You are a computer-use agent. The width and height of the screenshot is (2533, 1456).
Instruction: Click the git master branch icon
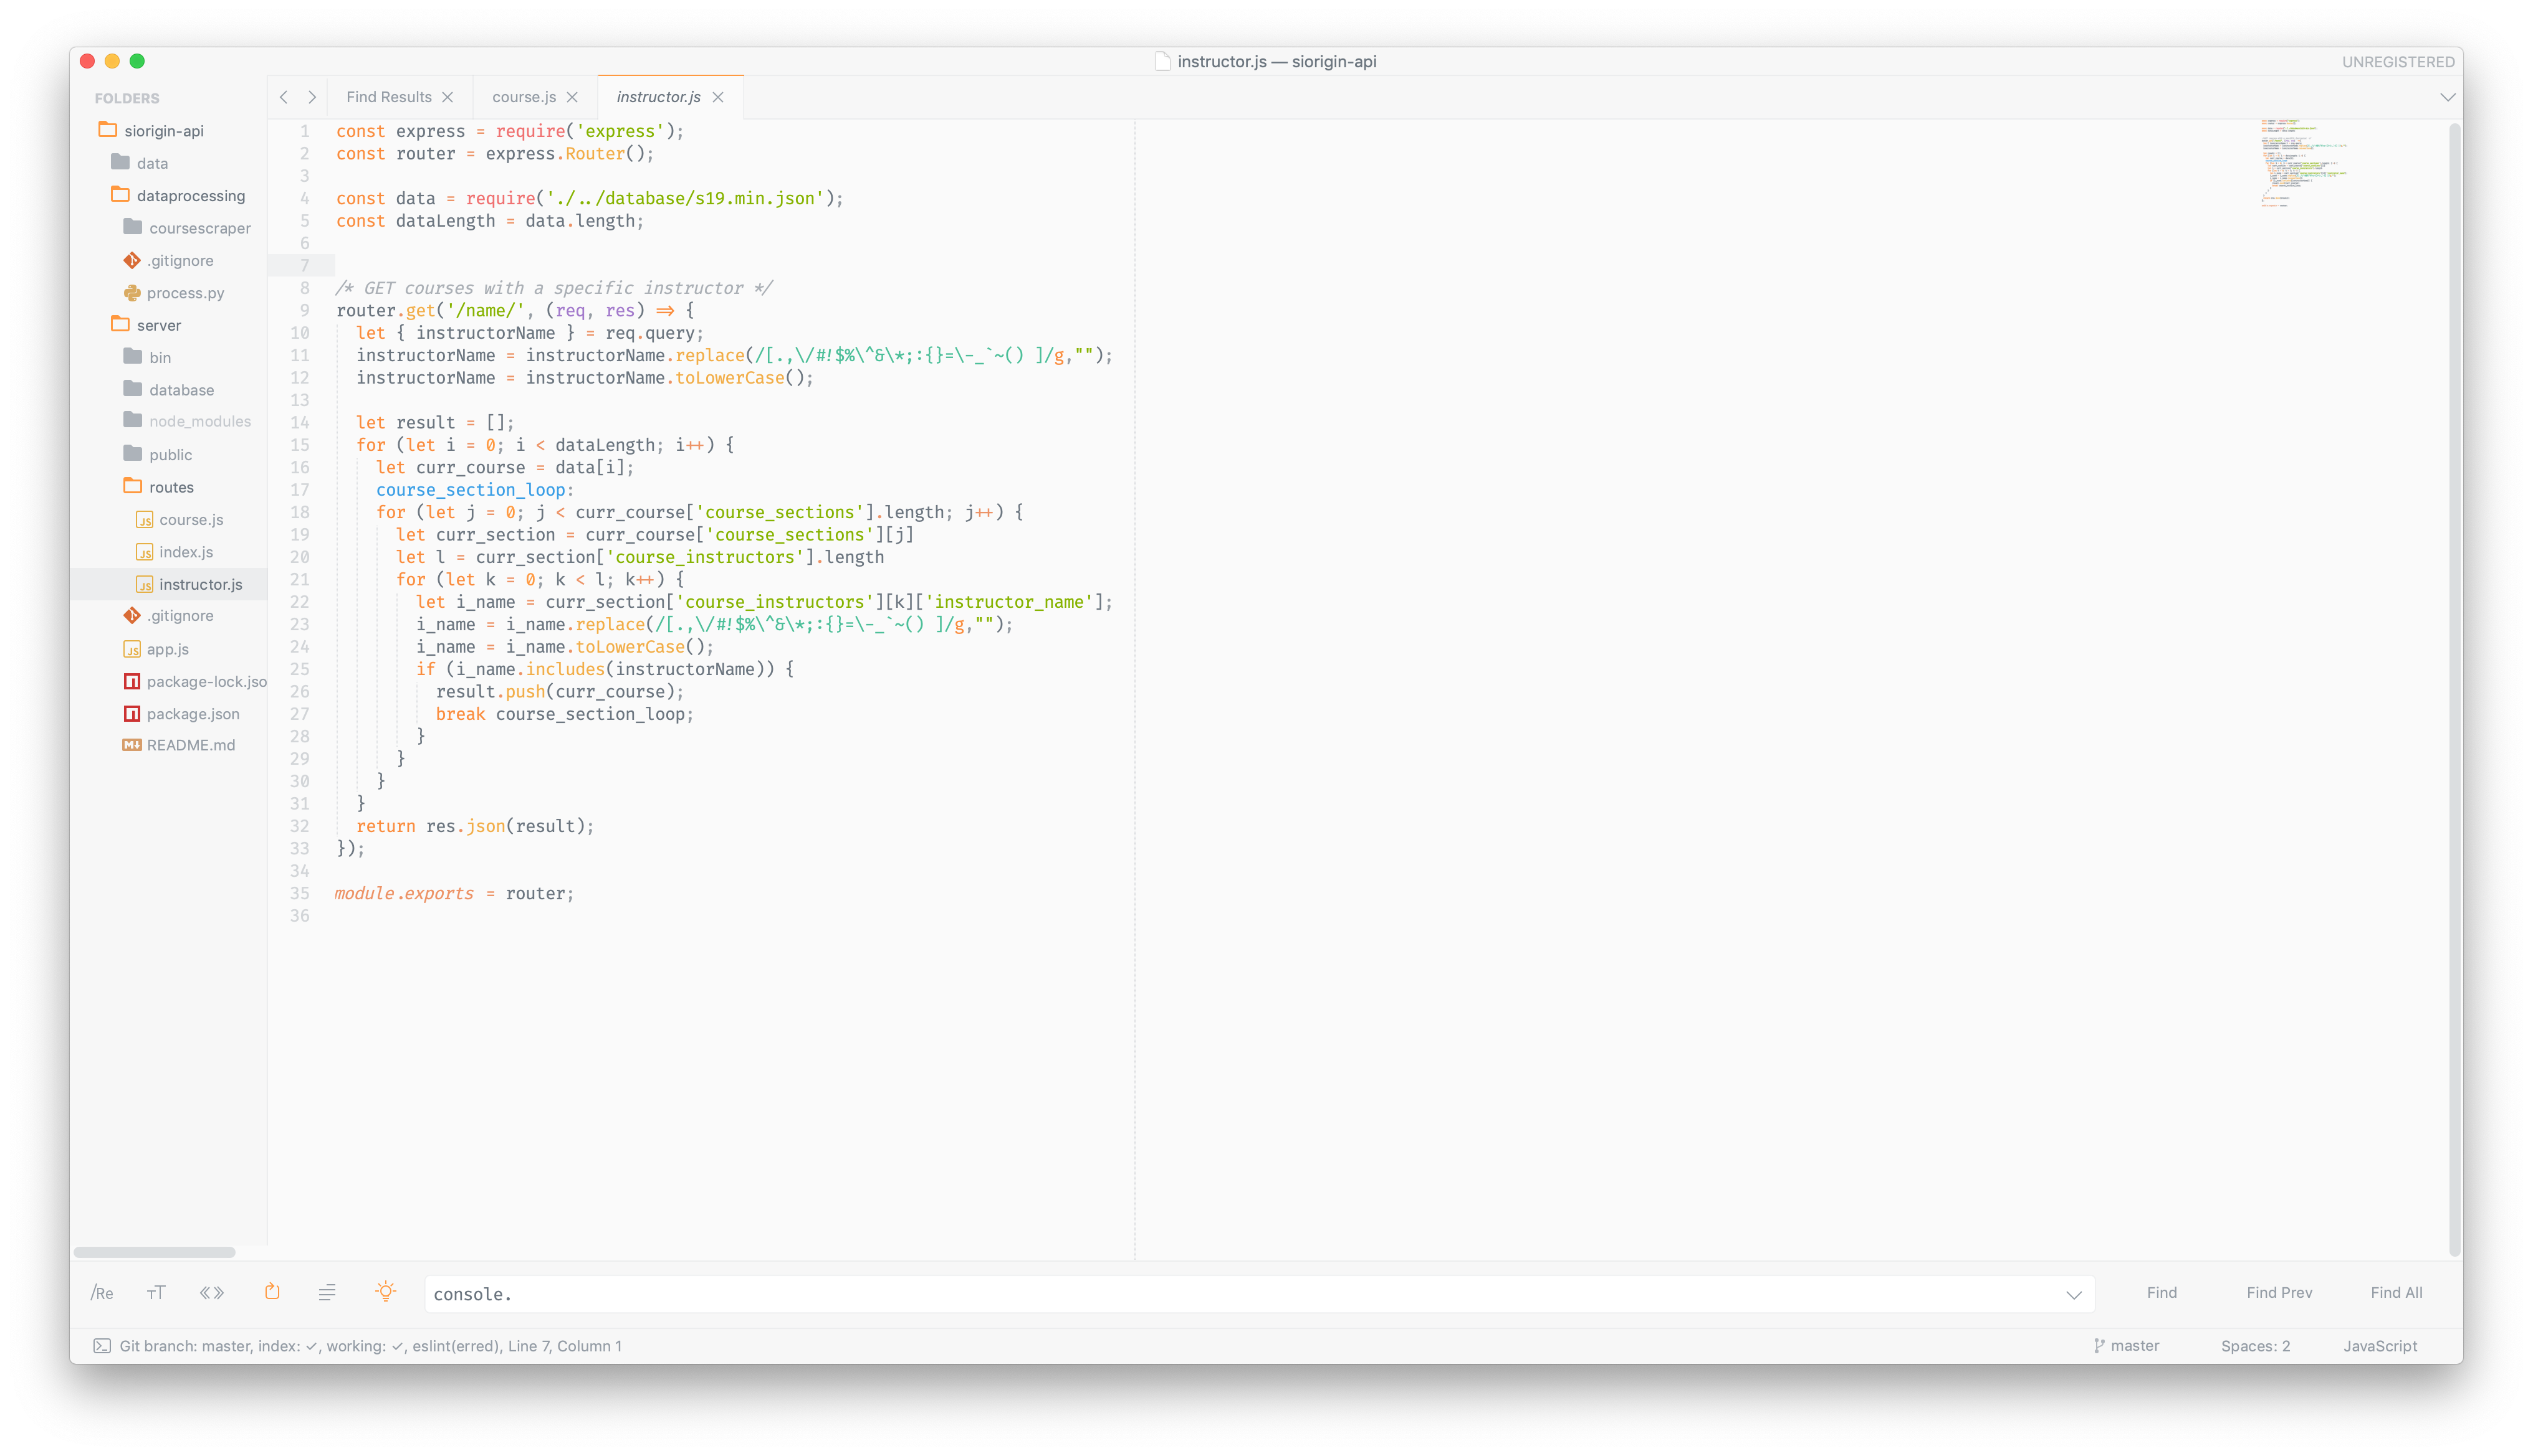coord(2099,1346)
